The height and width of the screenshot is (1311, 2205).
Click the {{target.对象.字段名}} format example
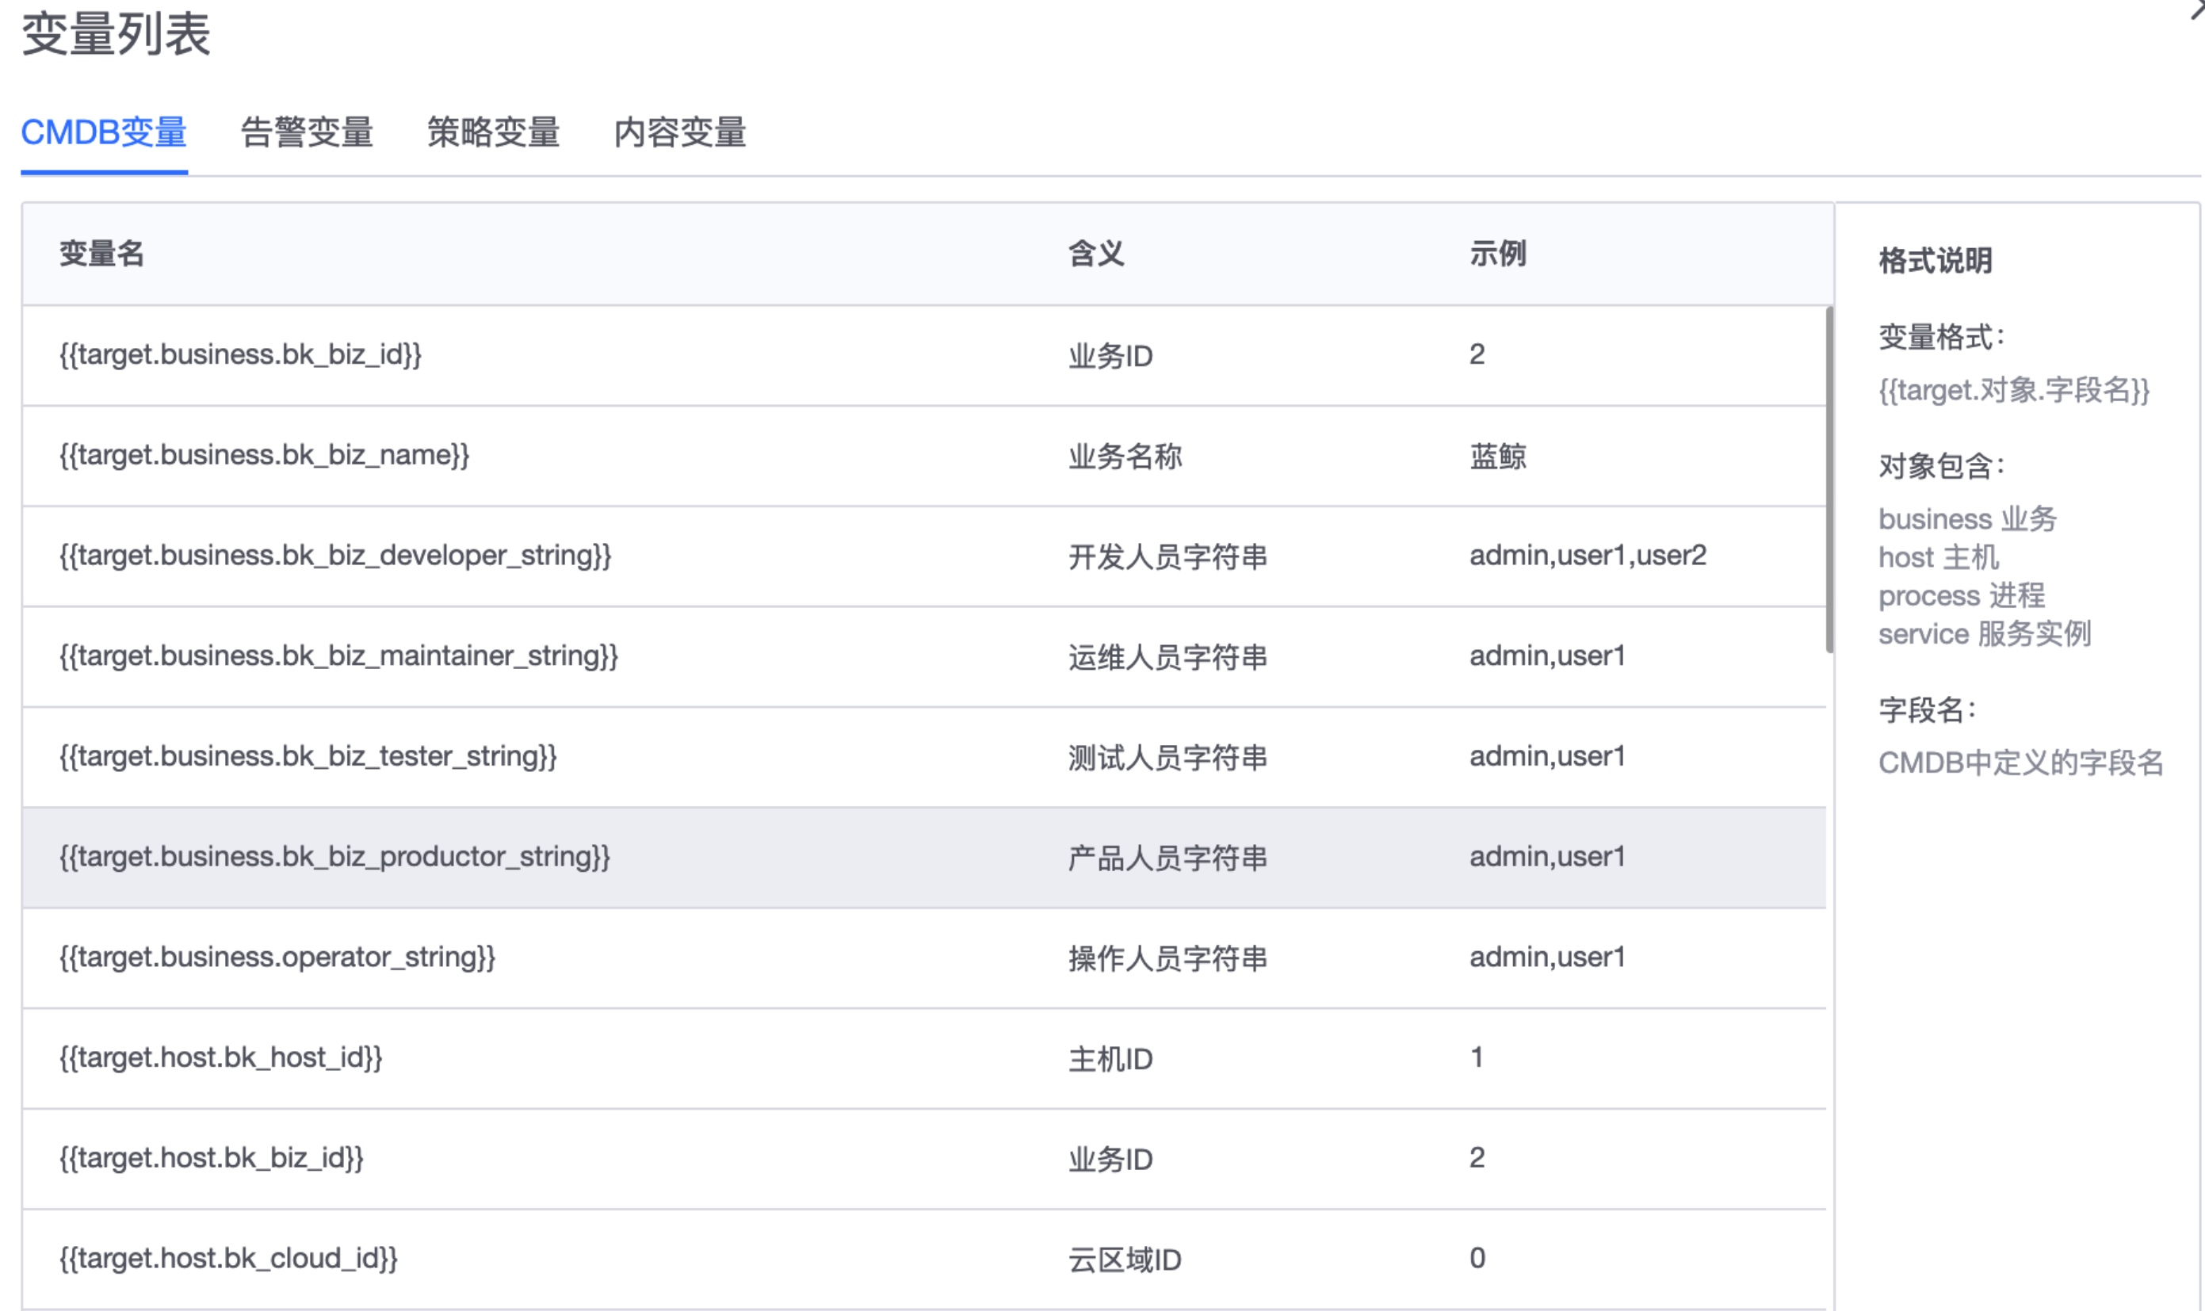tap(2013, 391)
